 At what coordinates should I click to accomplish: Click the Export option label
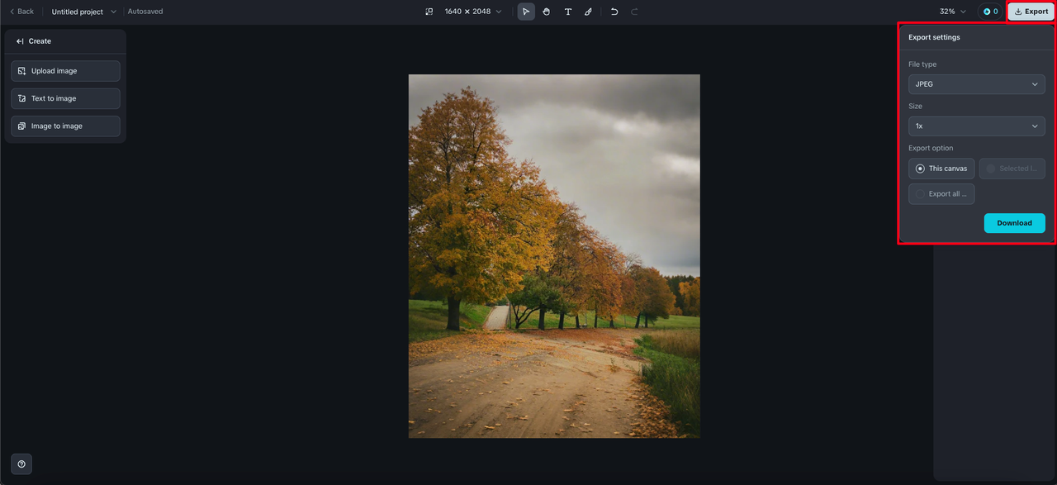[931, 148]
